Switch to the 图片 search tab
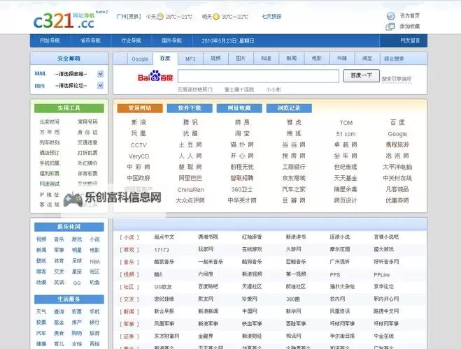 [241, 59]
